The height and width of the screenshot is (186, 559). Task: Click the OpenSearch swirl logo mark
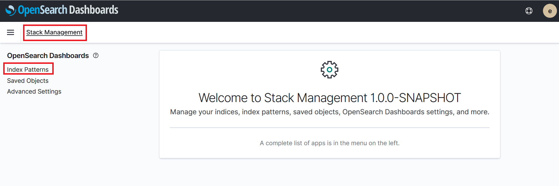click(11, 10)
